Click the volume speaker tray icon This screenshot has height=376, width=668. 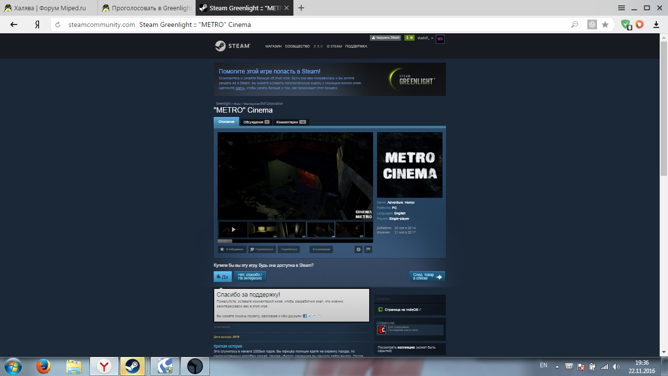pos(616,366)
